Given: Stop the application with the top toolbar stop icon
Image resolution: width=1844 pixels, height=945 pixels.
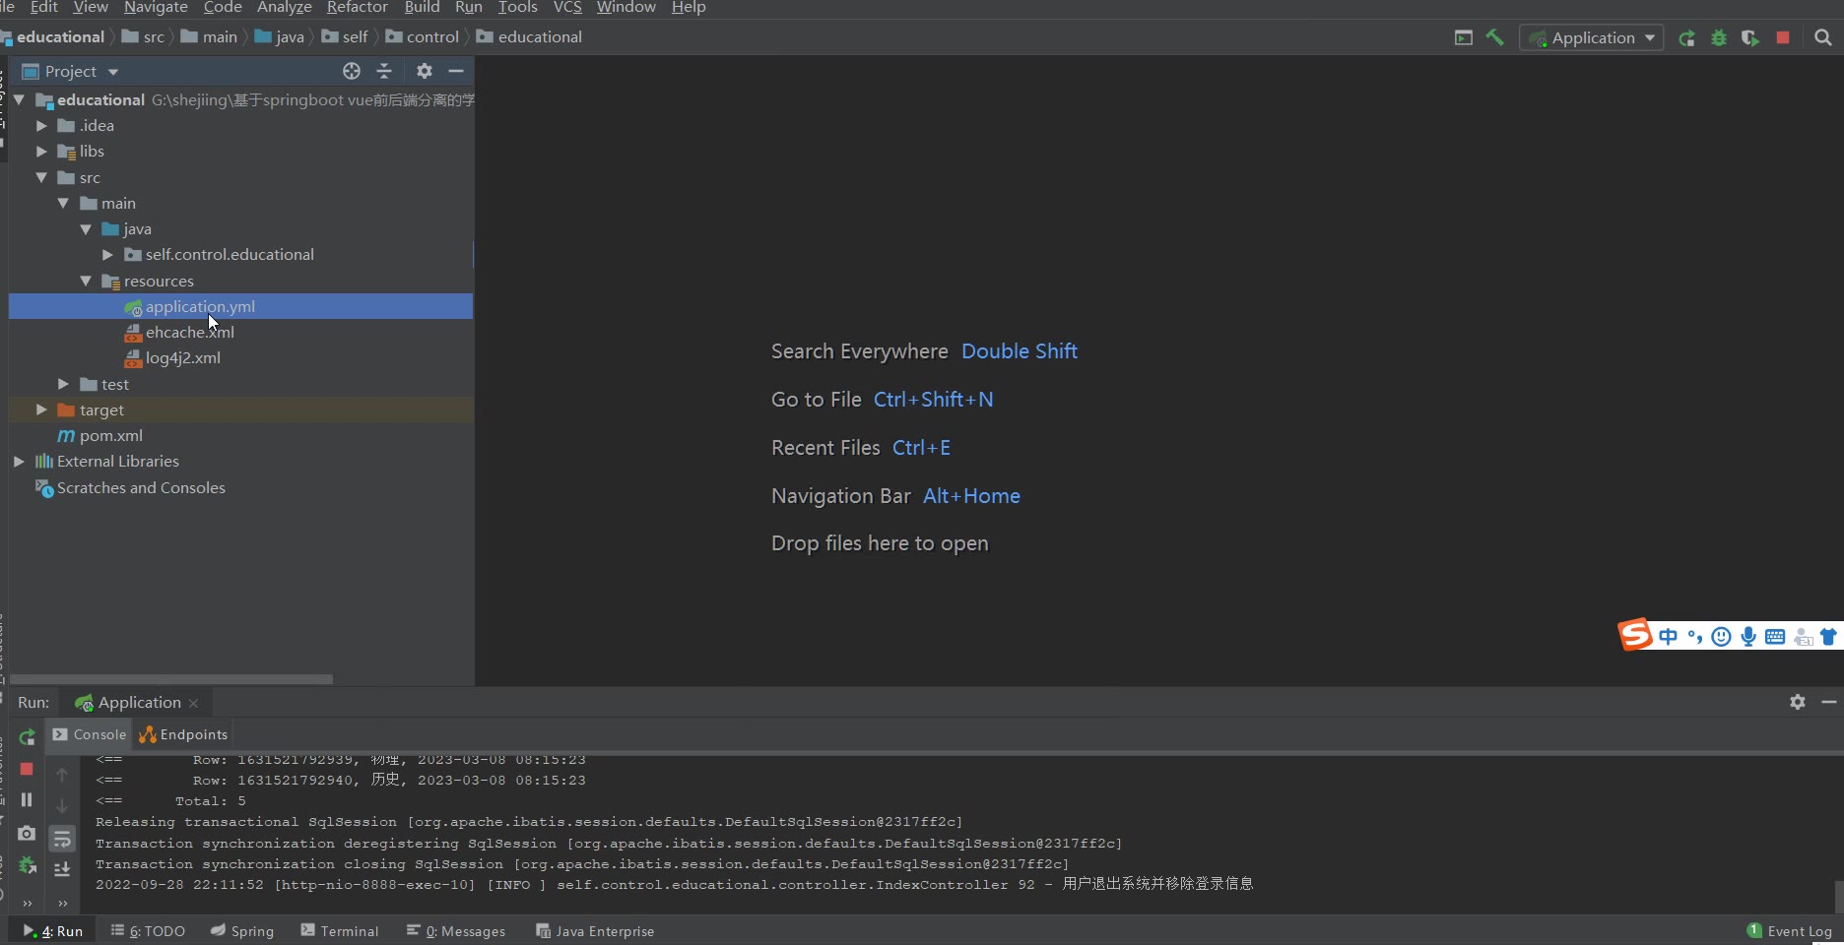Looking at the screenshot, I should point(1783,37).
